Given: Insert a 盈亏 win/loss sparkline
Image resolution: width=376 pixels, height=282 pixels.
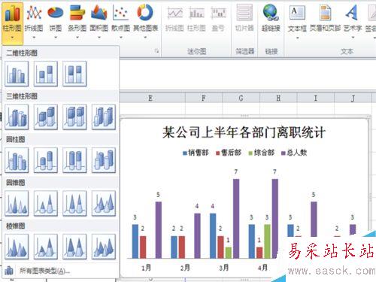Looking at the screenshot, I should 218,20.
